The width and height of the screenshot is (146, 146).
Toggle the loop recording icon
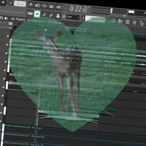pyautogui.click(x=59, y=7)
